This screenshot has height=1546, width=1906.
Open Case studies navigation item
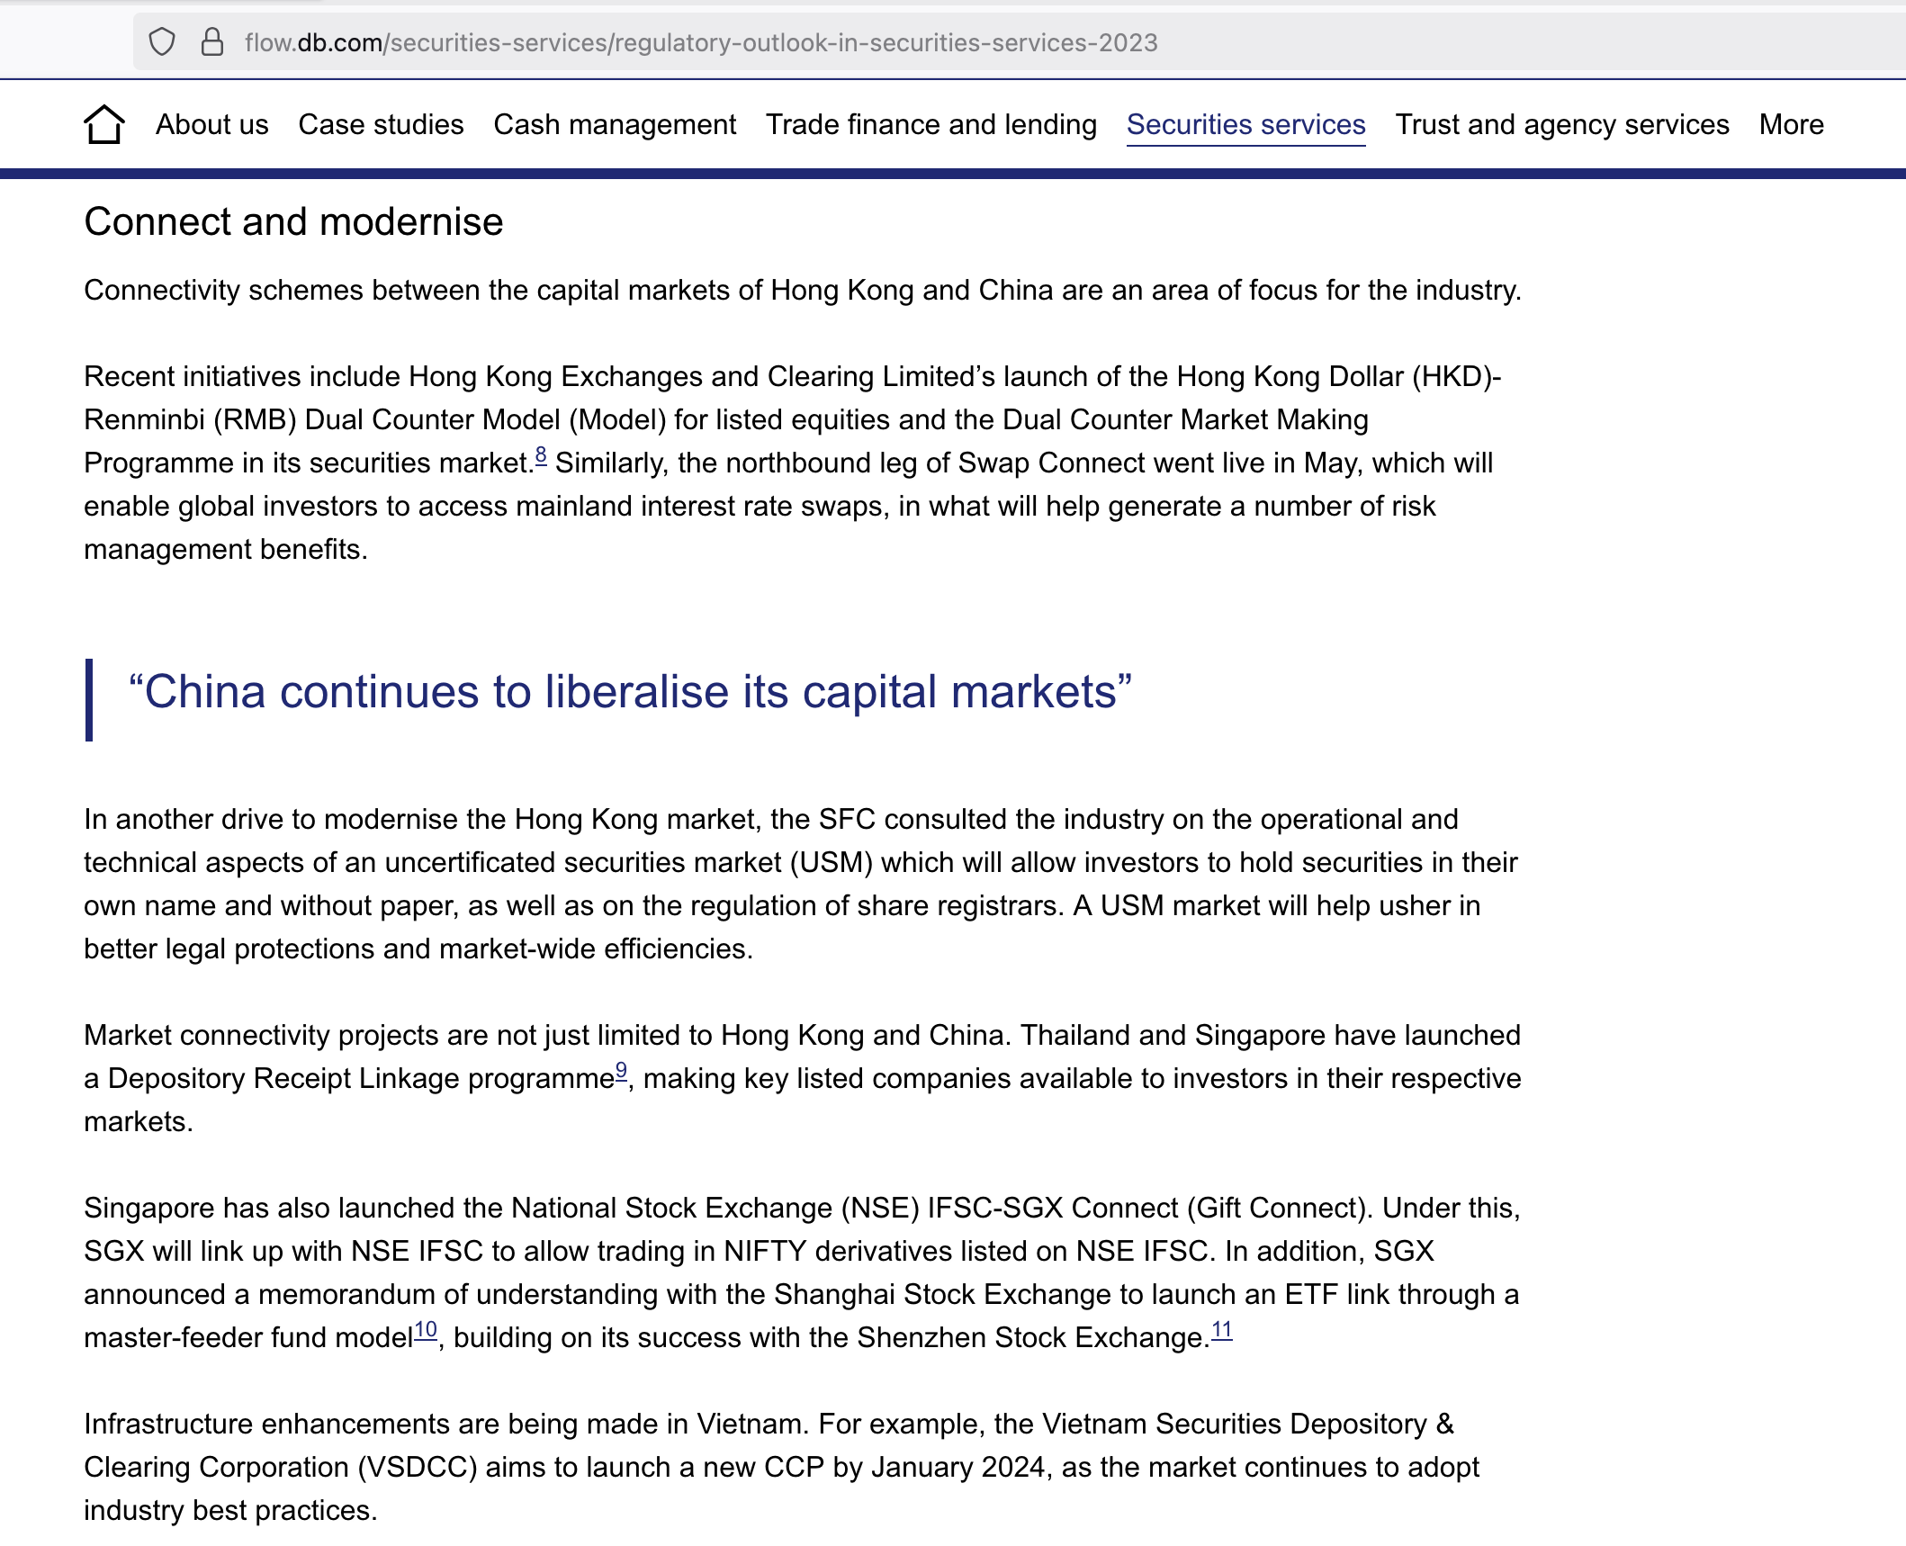point(381,124)
